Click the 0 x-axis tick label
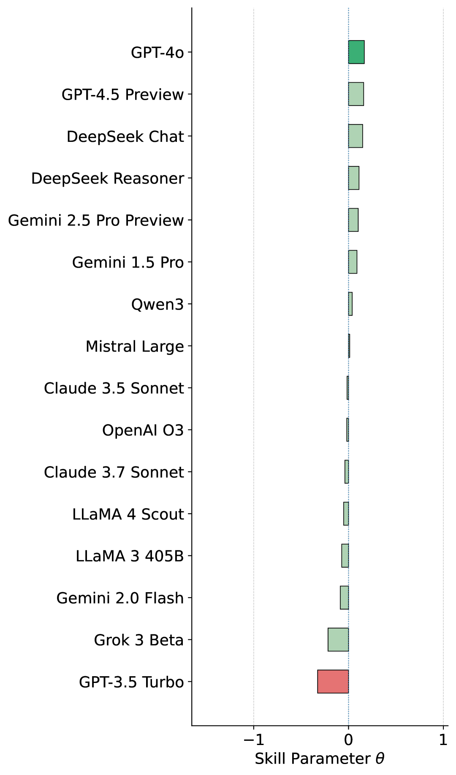Viewport: 456px width, 775px height. (x=348, y=740)
